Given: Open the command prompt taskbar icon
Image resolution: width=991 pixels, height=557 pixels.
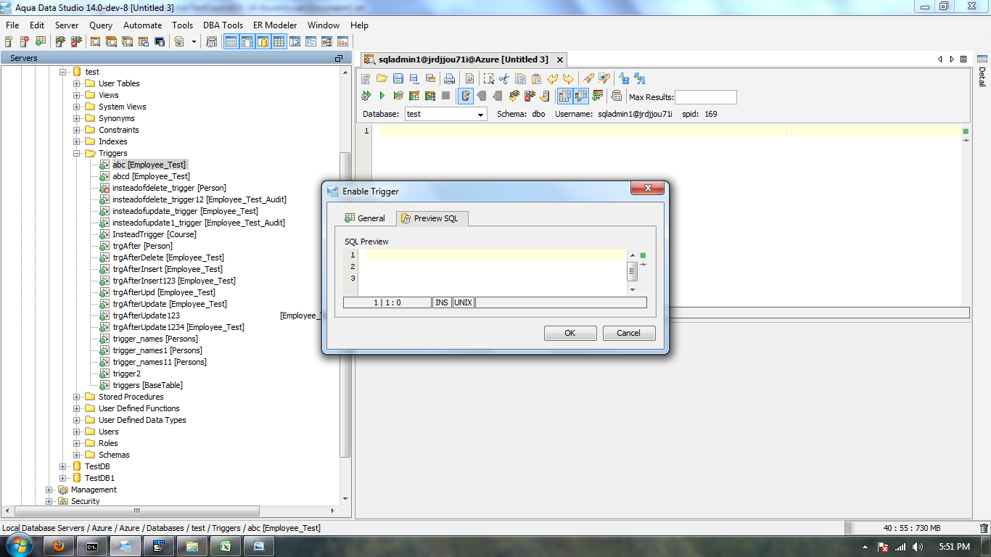Looking at the screenshot, I should click(92, 546).
